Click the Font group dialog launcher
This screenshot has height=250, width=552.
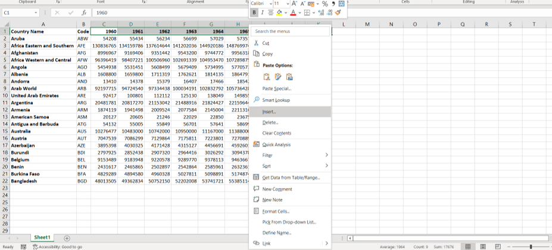pyautogui.click(x=144, y=2)
